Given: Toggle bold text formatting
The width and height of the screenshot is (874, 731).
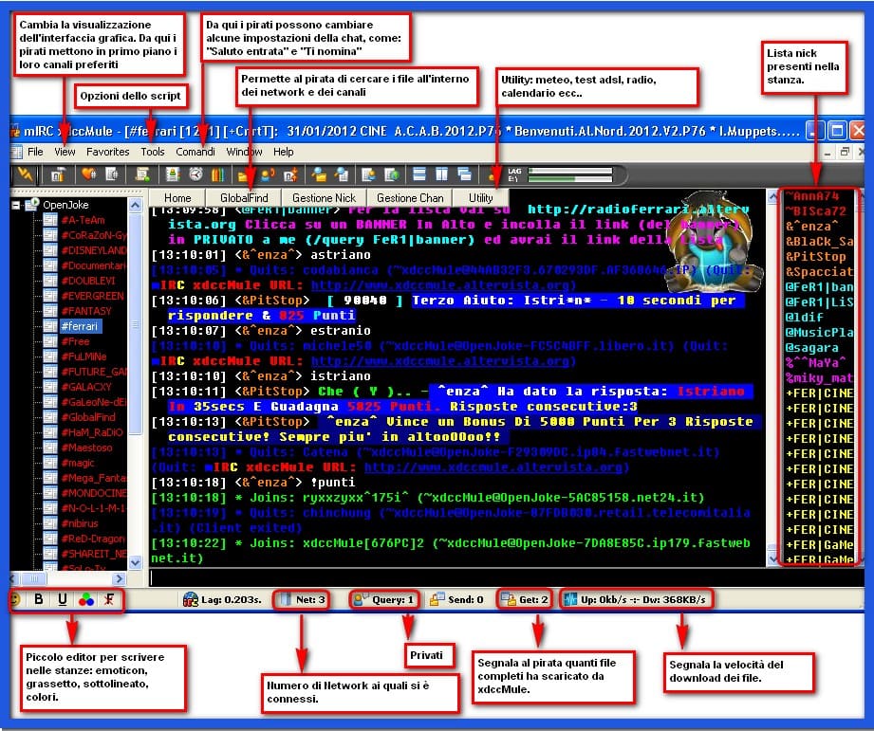Looking at the screenshot, I should tap(39, 599).
